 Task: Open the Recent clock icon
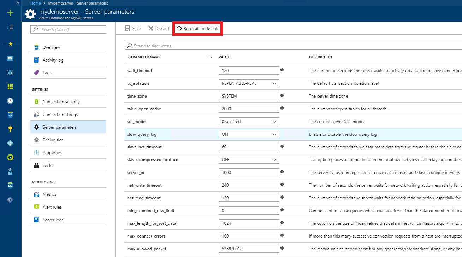point(10,100)
